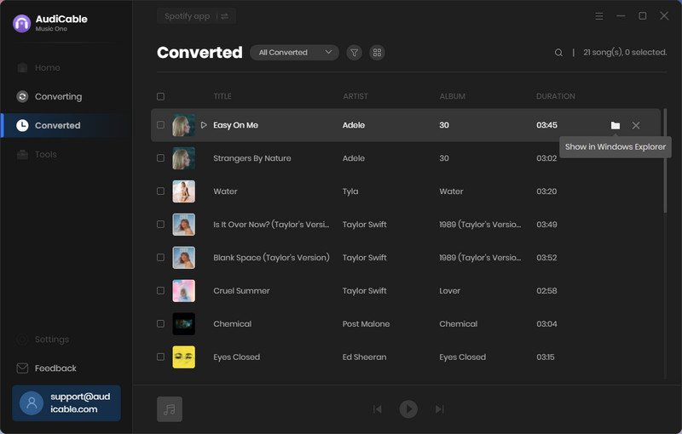Check the Is It Over Now? checkbox
The width and height of the screenshot is (682, 434).
[160, 225]
